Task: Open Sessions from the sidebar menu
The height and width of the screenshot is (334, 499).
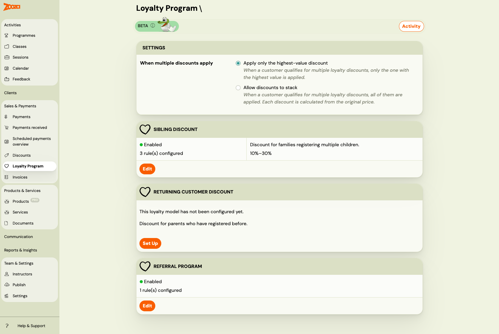Action: (x=20, y=57)
